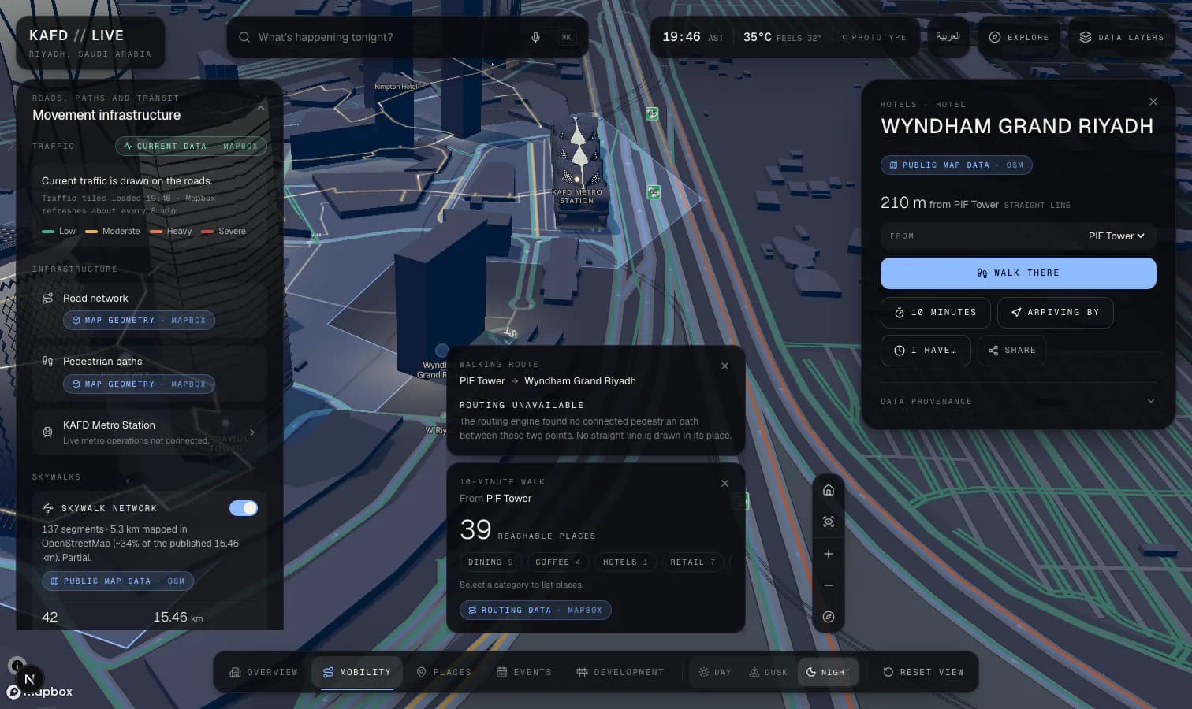
Task: Click the microphone icon in search bar
Action: (535, 37)
